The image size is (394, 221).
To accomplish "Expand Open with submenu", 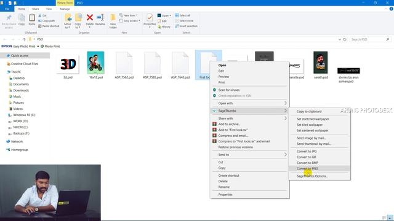I will pyautogui.click(x=285, y=103).
